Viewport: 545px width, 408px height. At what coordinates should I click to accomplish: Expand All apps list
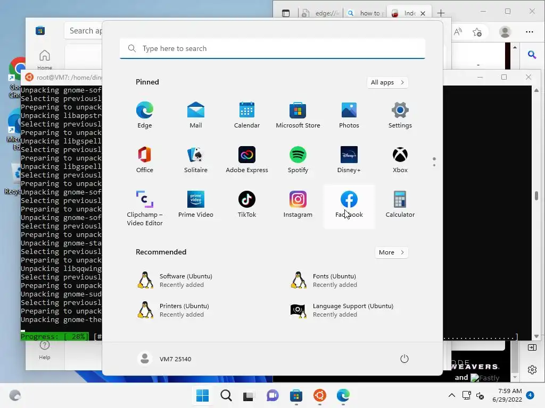387,82
